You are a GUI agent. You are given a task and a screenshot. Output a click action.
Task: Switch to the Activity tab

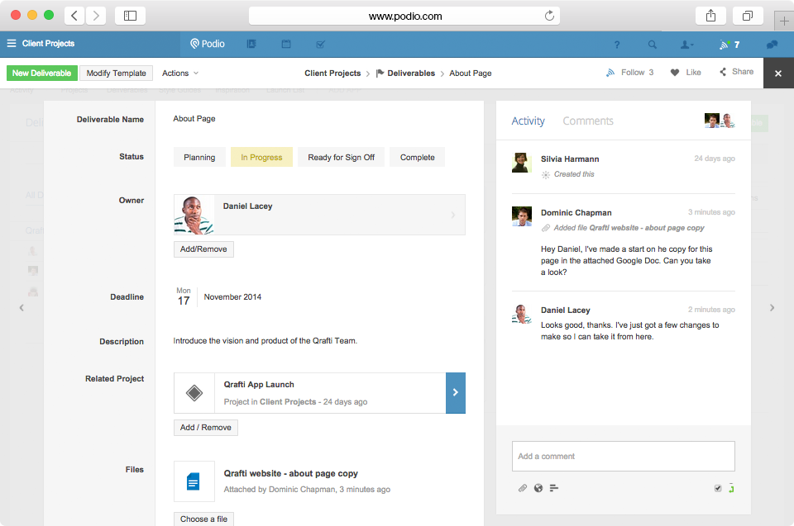tap(529, 121)
